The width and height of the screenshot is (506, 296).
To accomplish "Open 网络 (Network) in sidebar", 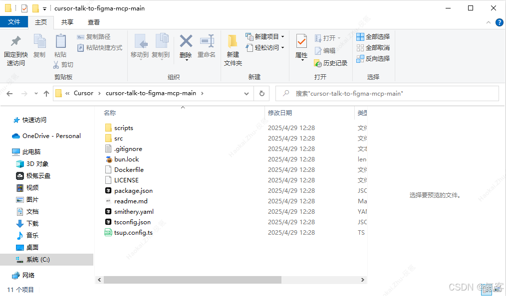I will 28,276.
